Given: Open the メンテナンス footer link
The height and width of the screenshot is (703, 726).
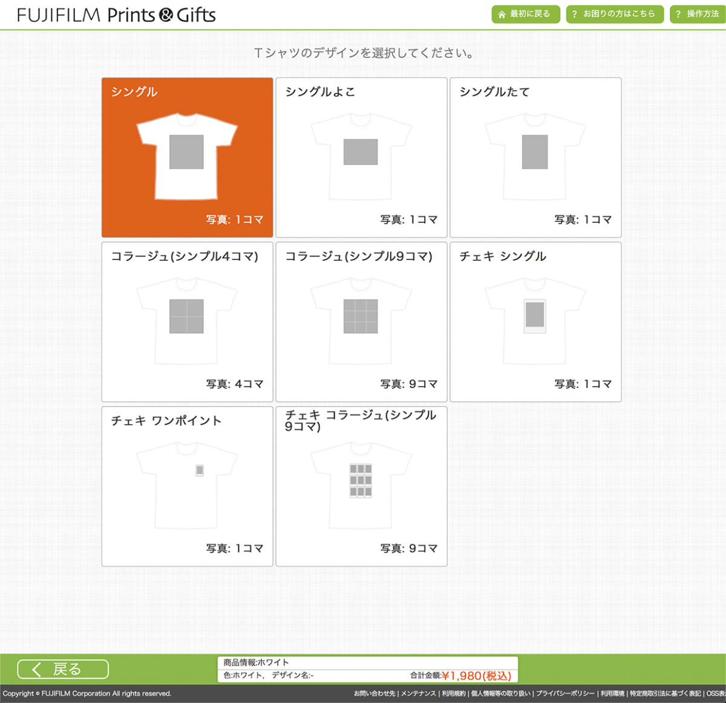Looking at the screenshot, I should [418, 694].
